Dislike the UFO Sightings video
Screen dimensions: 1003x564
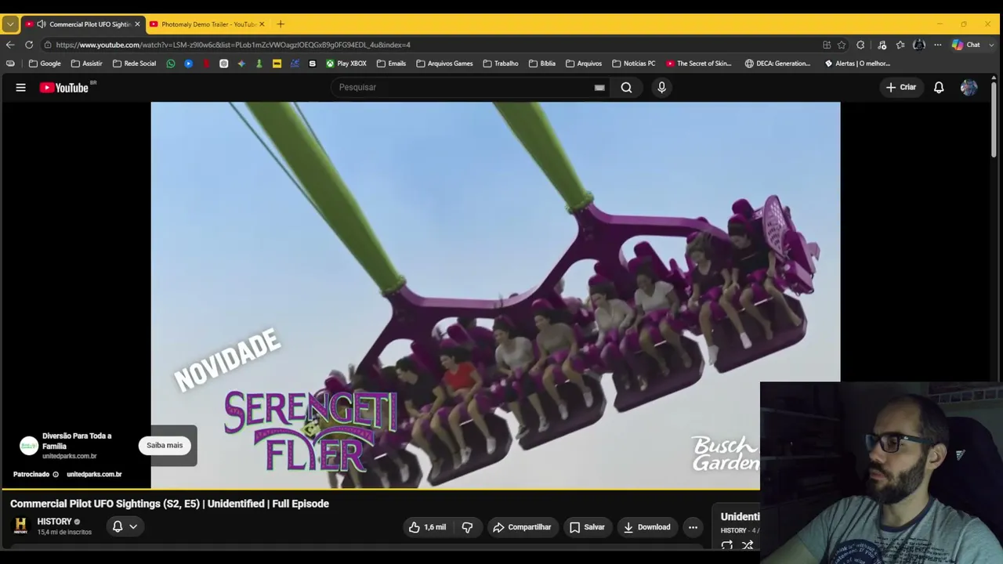[467, 527]
